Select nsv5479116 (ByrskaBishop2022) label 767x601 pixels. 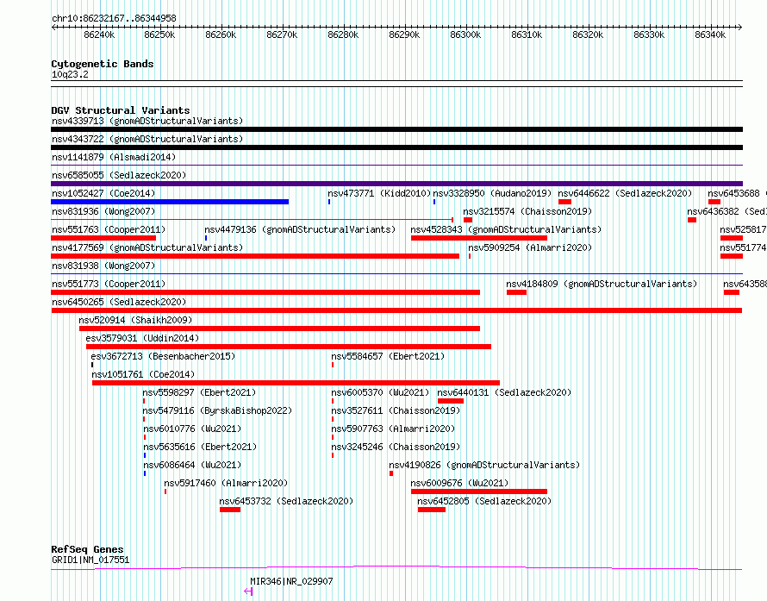217,410
